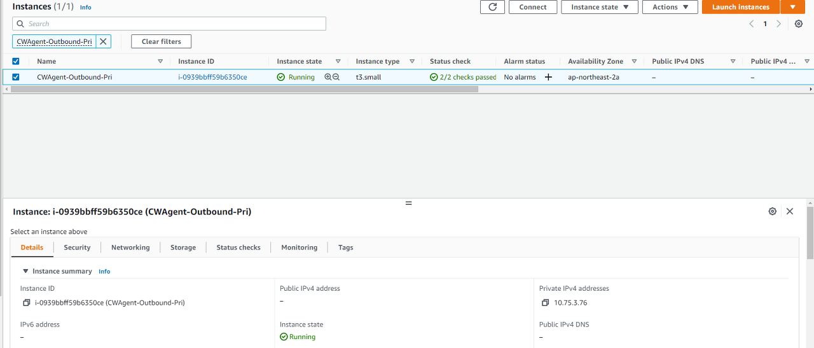Click the Clear filters button
This screenshot has height=348, width=814.
point(162,41)
